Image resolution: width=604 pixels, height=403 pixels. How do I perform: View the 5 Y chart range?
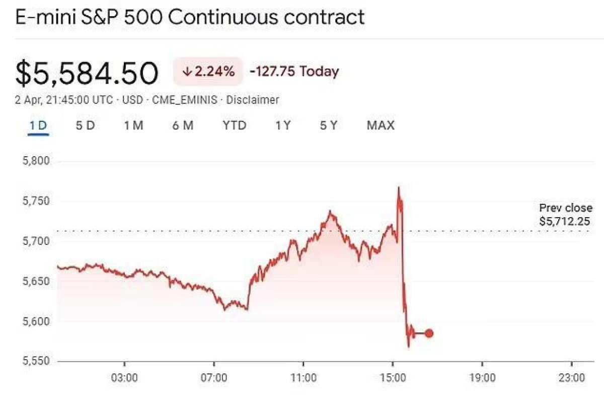coord(329,125)
